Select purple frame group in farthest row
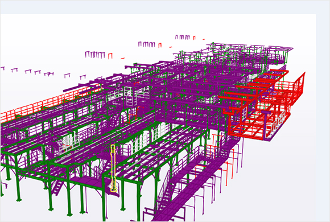330x222 pixels. 183,37
